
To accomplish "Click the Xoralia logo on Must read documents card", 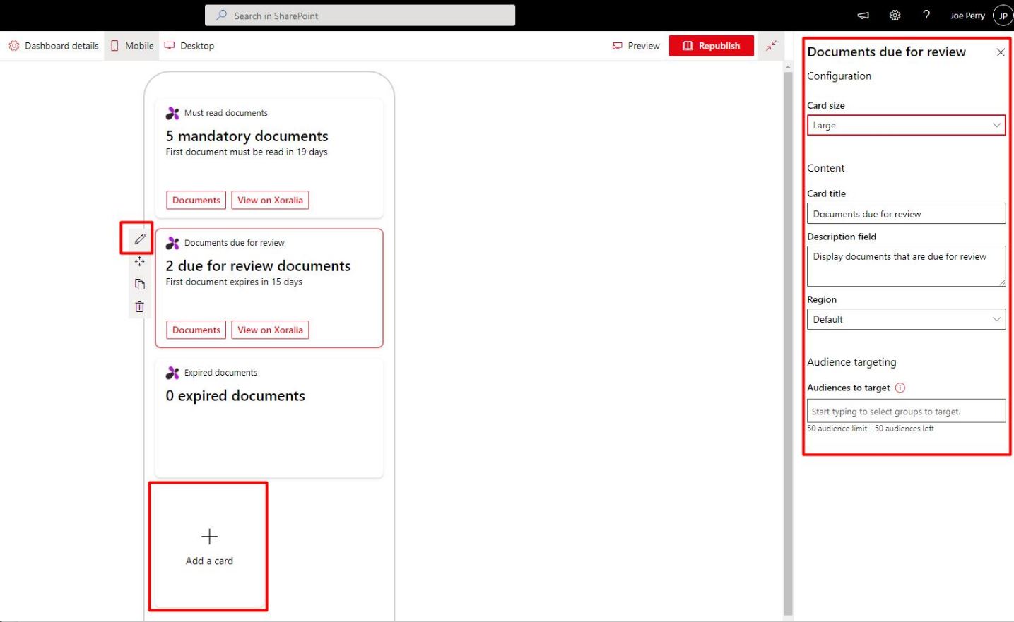I will coord(172,113).
